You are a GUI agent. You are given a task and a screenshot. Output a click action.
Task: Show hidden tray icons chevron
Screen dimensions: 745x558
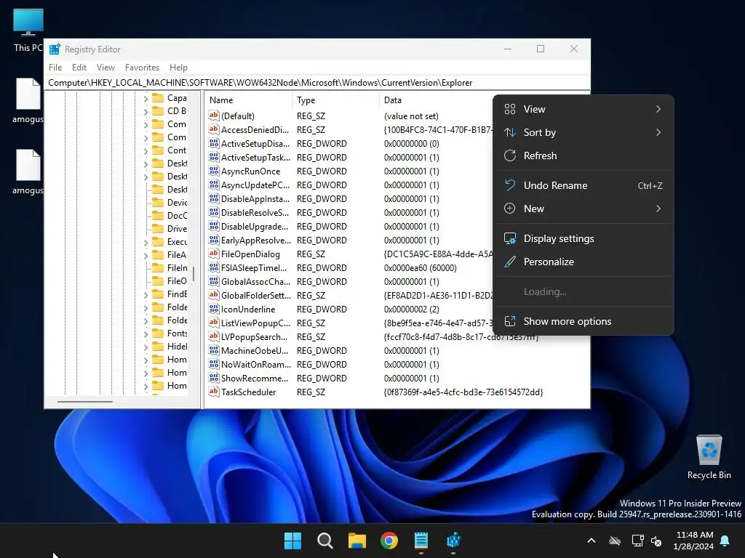pos(591,541)
